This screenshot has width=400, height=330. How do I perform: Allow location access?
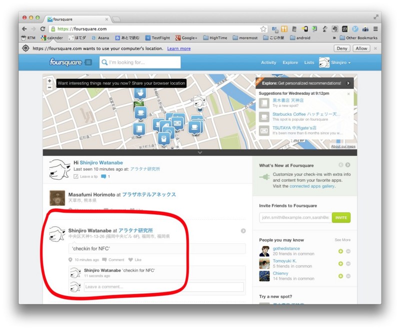pyautogui.click(x=361, y=48)
